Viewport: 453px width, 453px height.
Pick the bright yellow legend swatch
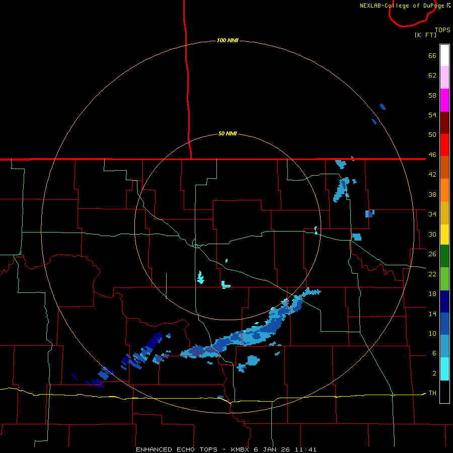(x=444, y=235)
